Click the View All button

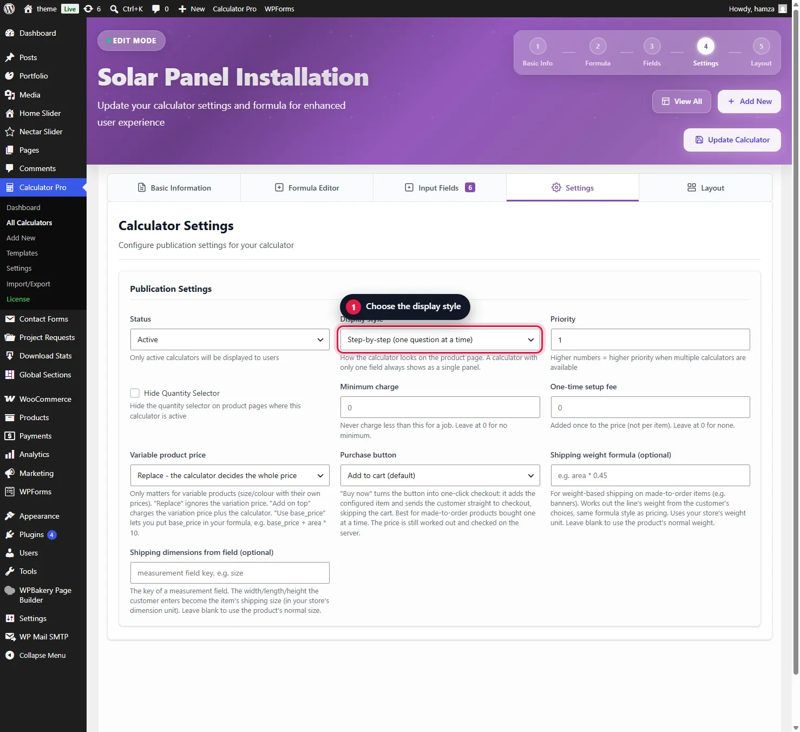681,101
